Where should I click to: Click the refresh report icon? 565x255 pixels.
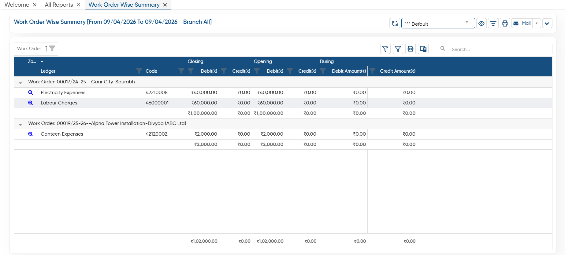tap(395, 23)
